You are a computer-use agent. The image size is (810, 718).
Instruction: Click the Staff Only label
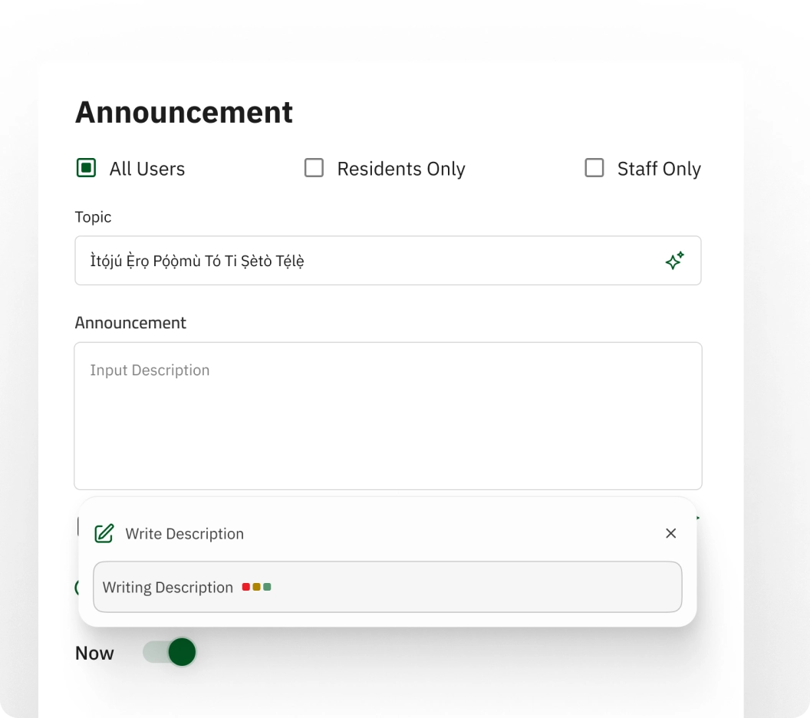click(659, 169)
